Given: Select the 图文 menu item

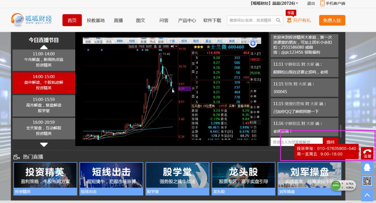Looking at the screenshot, I should [x=141, y=21].
